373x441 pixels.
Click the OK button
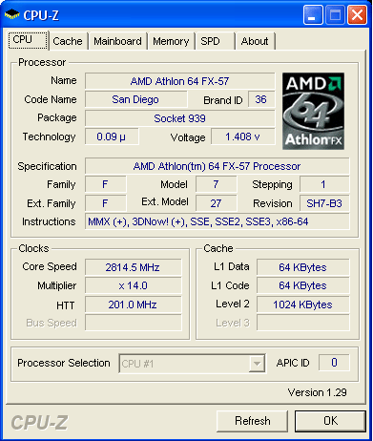pyautogui.click(x=330, y=421)
